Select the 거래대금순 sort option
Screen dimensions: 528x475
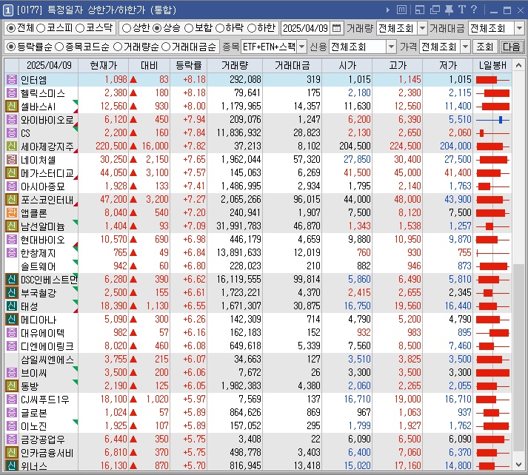pyautogui.click(x=166, y=47)
